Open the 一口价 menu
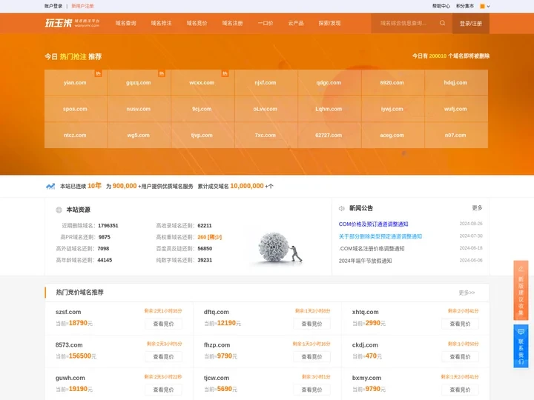 [x=266, y=23]
